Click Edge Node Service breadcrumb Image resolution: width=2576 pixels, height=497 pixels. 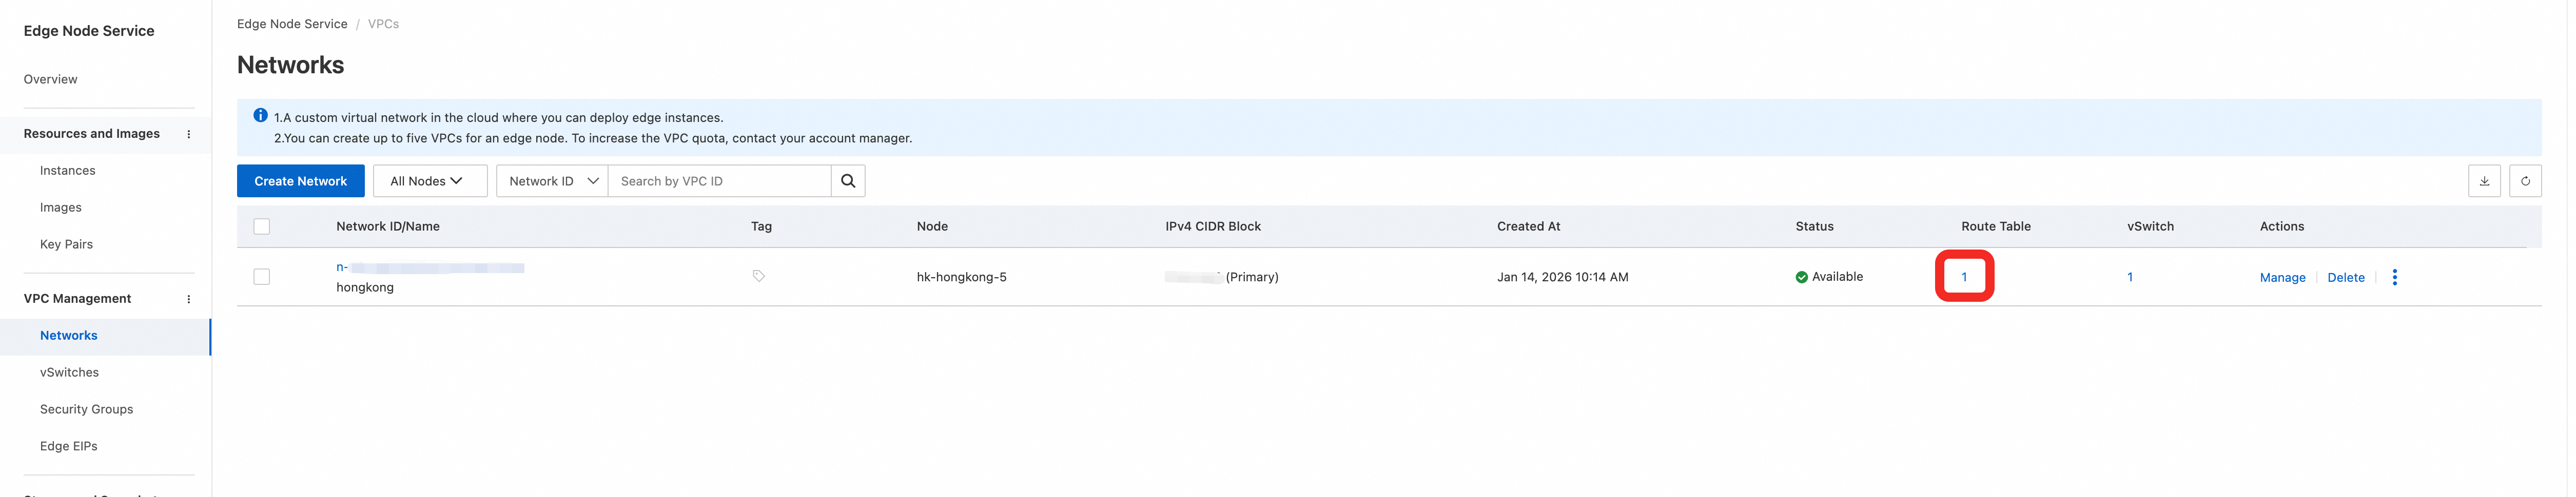[x=292, y=24]
